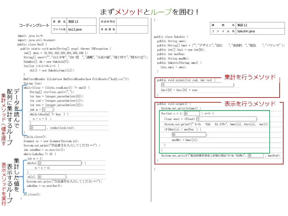Select the "public String smei;" field
The image size is (288, 216).
[172, 41]
